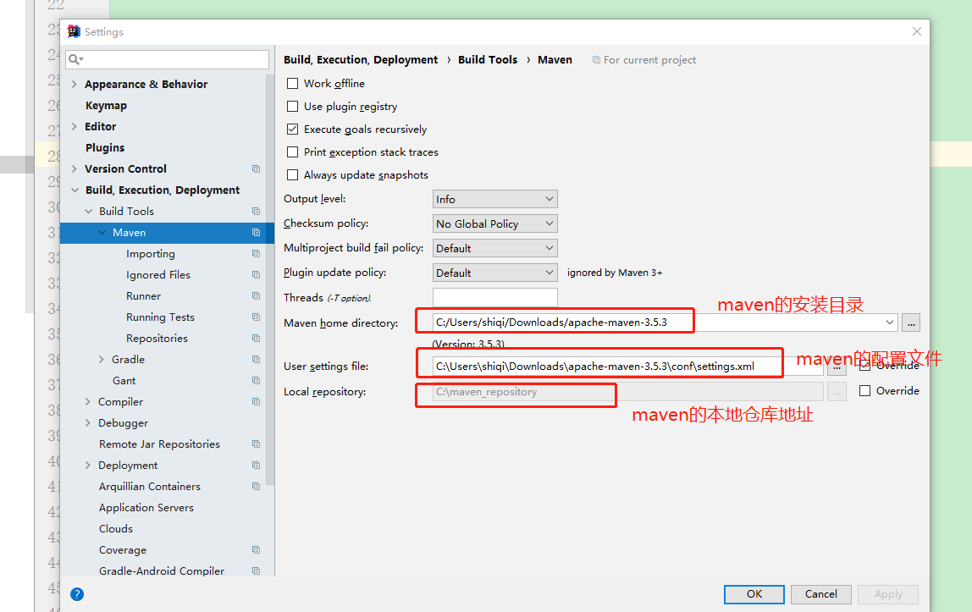Open Clouds settings

pyautogui.click(x=116, y=528)
